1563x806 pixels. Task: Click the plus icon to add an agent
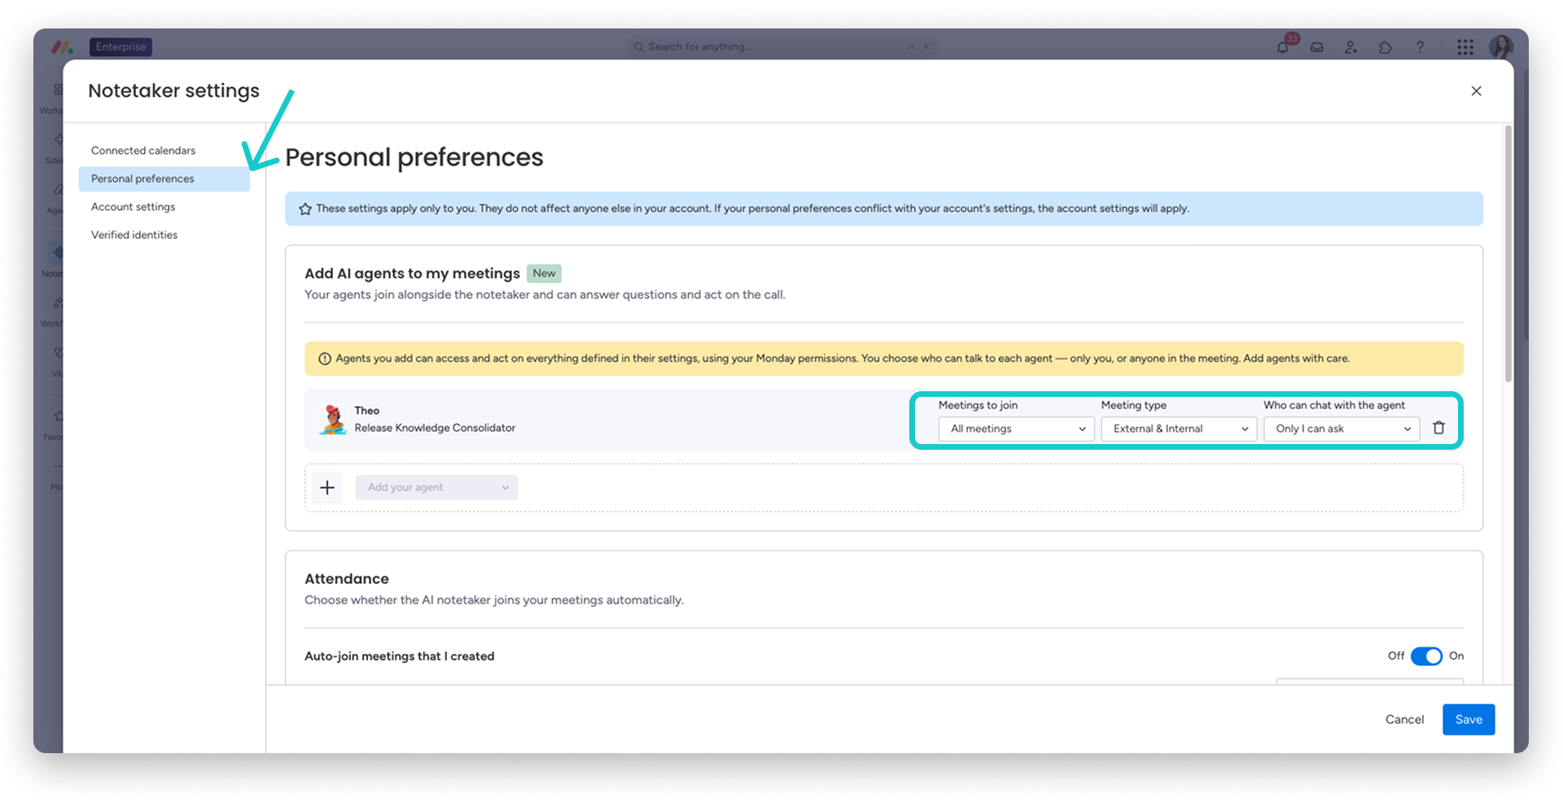coord(327,487)
